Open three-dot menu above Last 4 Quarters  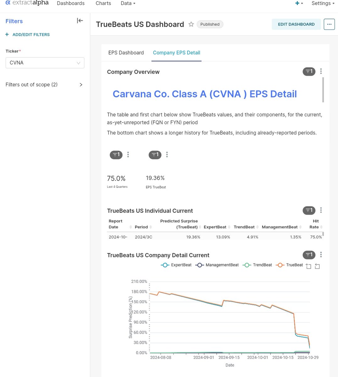pyautogui.click(x=128, y=155)
